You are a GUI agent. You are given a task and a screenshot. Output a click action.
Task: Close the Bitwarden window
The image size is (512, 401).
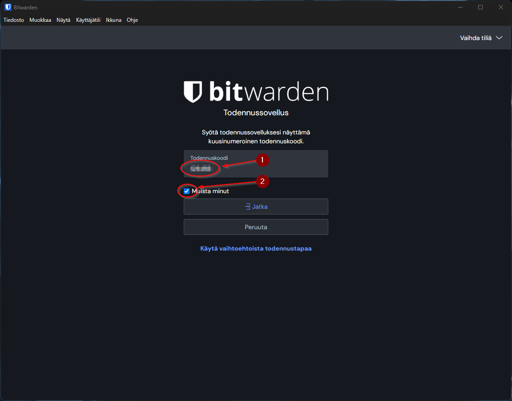click(500, 7)
